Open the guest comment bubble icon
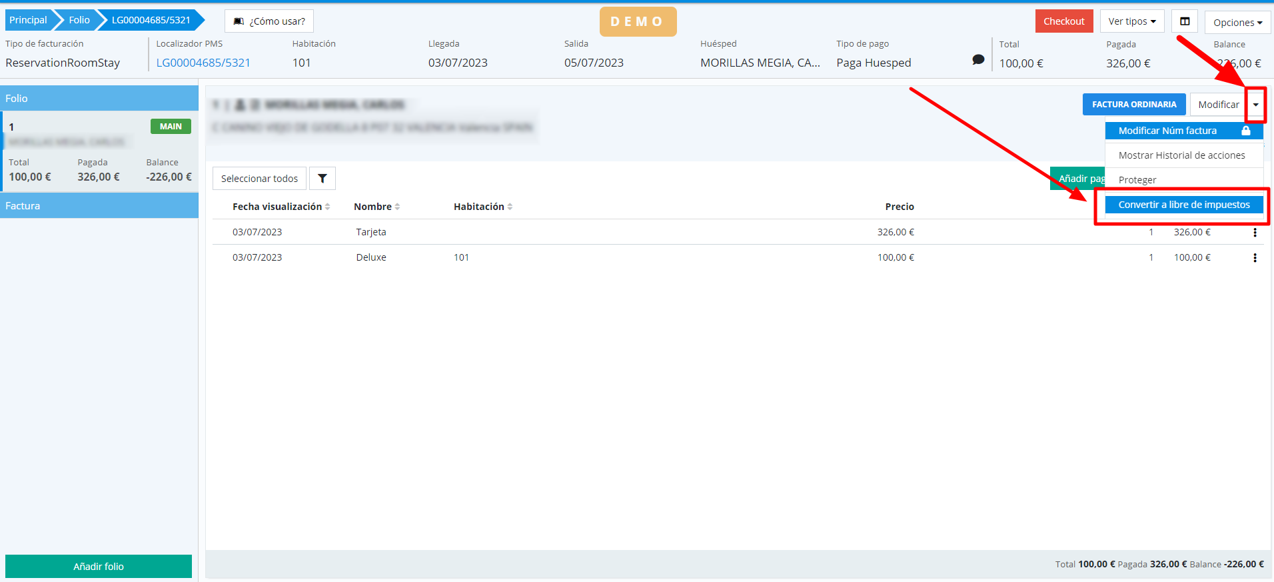This screenshot has width=1274, height=582. pyautogui.click(x=977, y=60)
